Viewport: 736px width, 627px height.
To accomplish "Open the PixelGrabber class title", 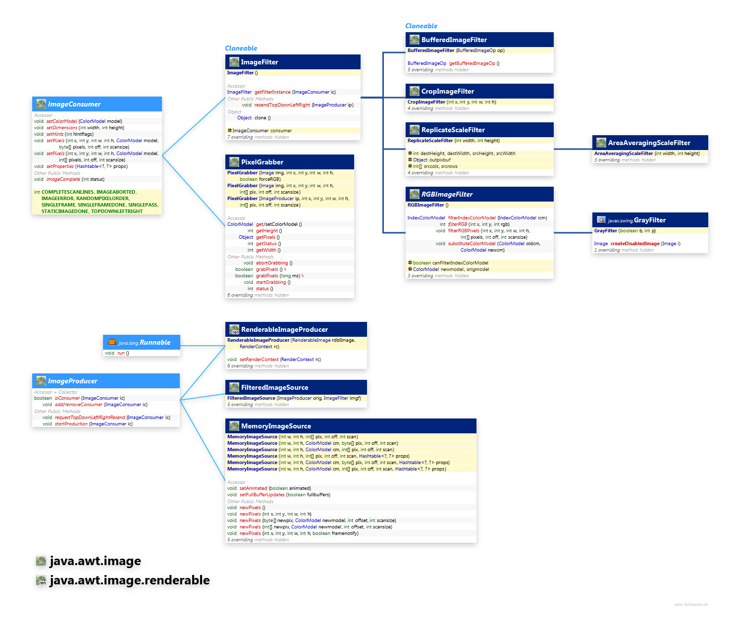I will pos(262,162).
